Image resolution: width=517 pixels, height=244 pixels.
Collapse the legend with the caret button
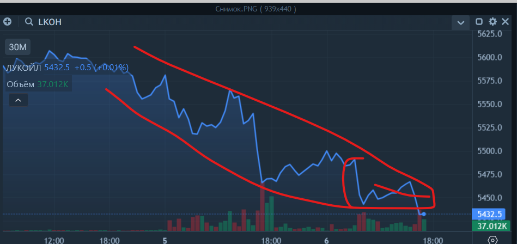click(x=19, y=100)
